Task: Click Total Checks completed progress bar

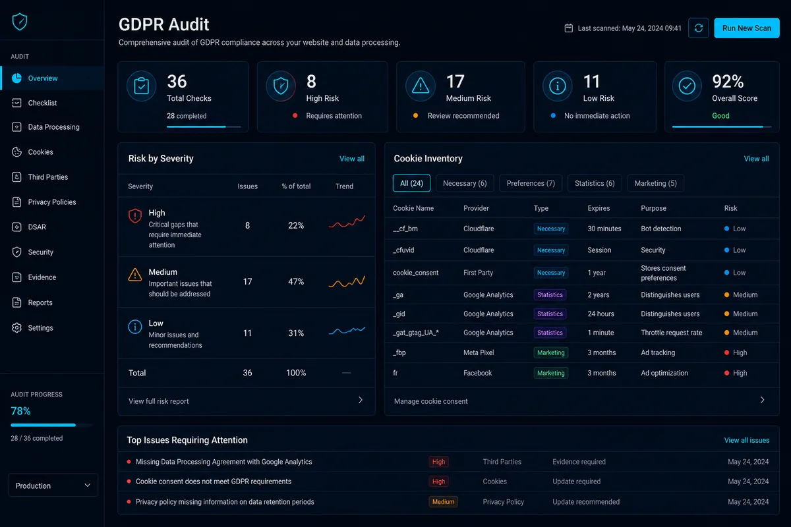Action: [204, 126]
